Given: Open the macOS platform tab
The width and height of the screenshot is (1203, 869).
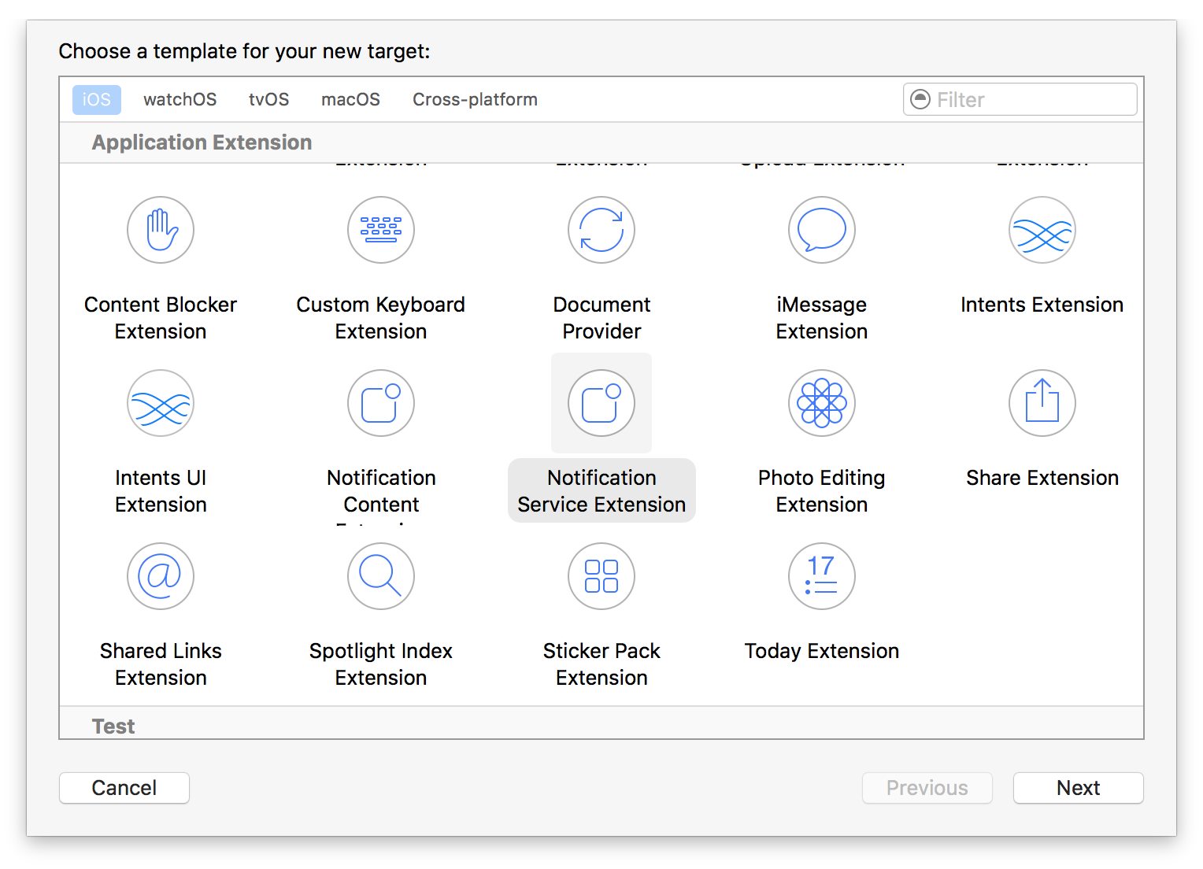Looking at the screenshot, I should (x=350, y=100).
